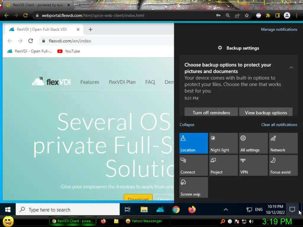Image resolution: width=303 pixels, height=227 pixels.
Task: Open the Chrome profile avatar
Action: (x=287, y=15)
